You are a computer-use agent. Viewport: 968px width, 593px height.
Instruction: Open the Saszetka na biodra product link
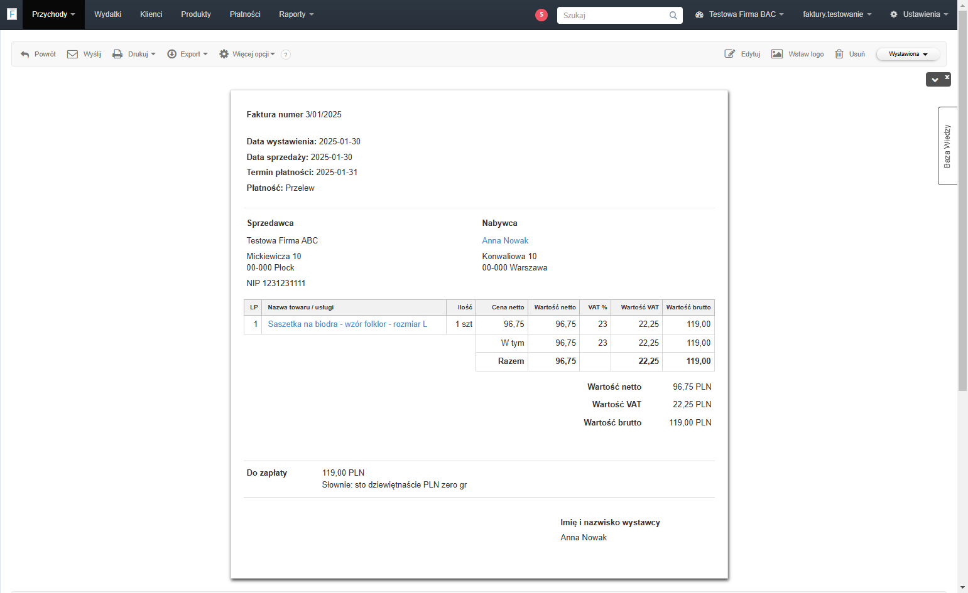(347, 324)
